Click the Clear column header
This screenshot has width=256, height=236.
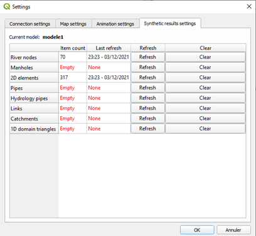pyautogui.click(x=205, y=48)
